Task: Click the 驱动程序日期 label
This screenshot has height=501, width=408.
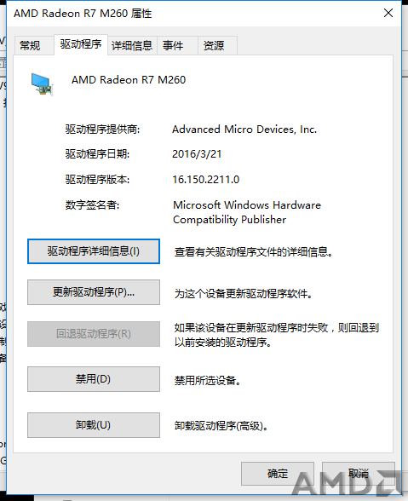Action: tap(97, 154)
